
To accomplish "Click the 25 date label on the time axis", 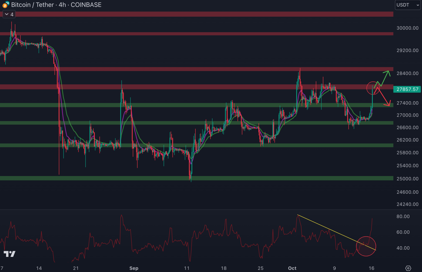I will pyautogui.click(x=261, y=268).
